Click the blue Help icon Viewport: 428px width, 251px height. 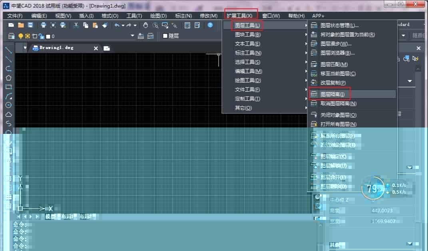click(x=210, y=25)
